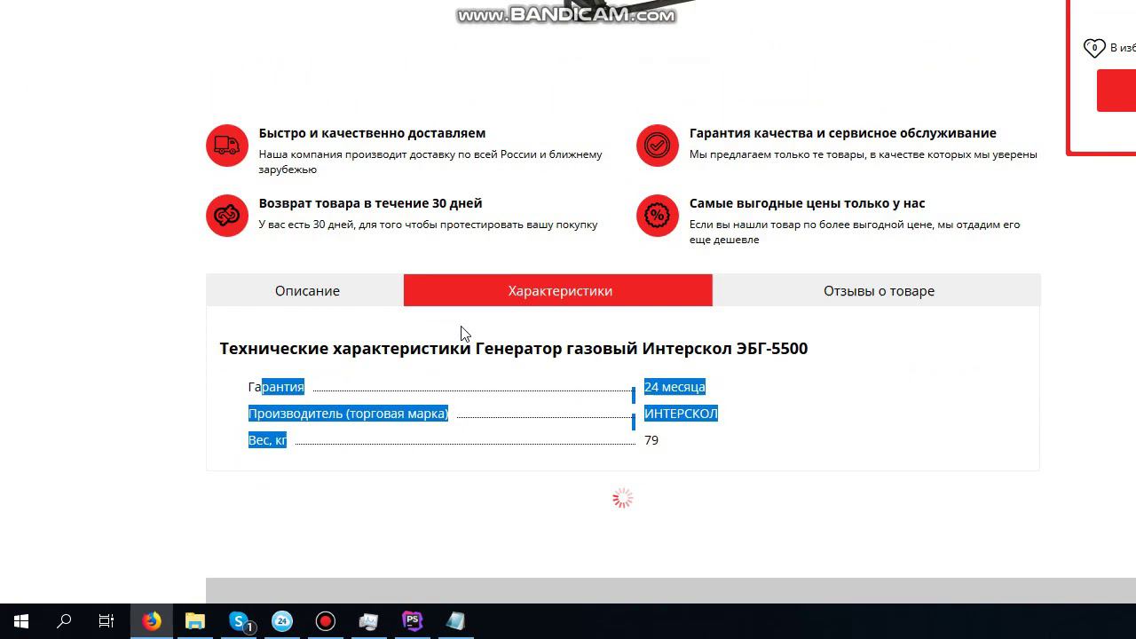Image resolution: width=1136 pixels, height=639 pixels.
Task: Open the Windows Start menu
Action: (x=21, y=621)
